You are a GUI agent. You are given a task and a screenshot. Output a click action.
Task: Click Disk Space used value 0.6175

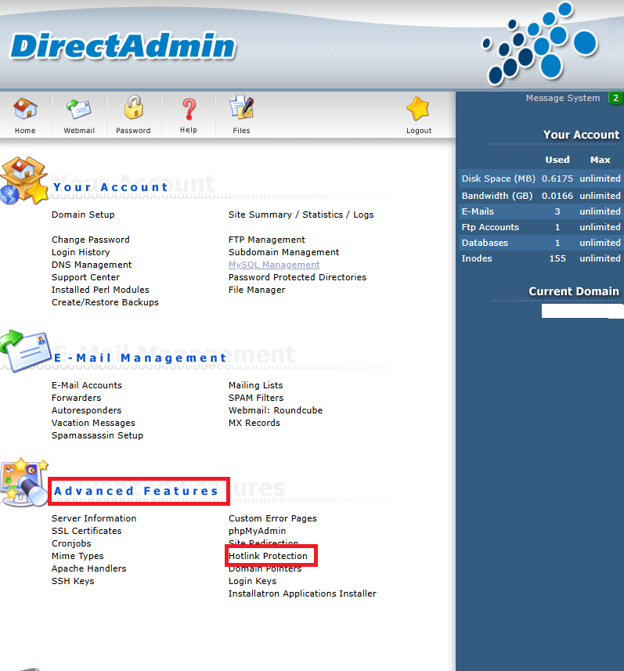point(557,179)
